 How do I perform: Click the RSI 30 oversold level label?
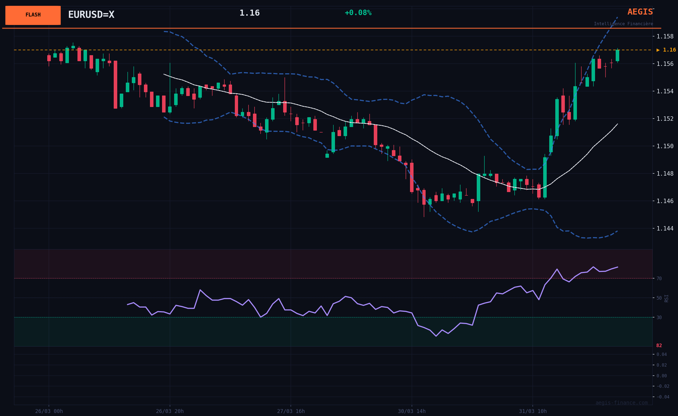(659, 317)
